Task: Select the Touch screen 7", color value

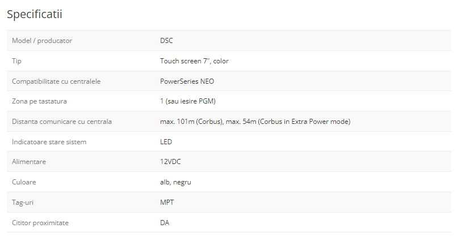Action: point(194,61)
